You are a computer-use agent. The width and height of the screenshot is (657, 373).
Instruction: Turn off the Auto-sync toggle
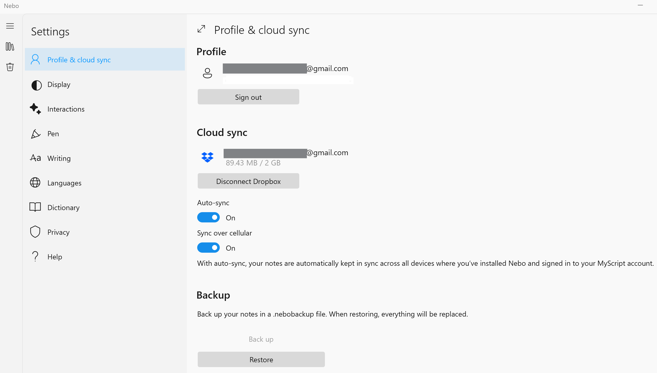point(208,217)
